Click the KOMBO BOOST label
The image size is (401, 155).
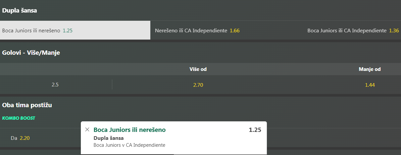(19, 118)
